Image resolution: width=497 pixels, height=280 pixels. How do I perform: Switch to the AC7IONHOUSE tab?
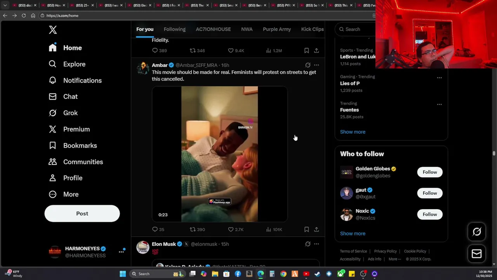213,29
